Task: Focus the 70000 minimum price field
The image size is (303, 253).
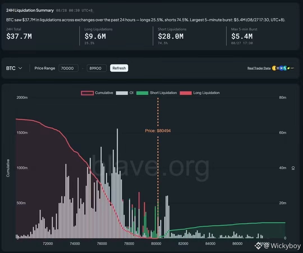Action: coord(68,68)
